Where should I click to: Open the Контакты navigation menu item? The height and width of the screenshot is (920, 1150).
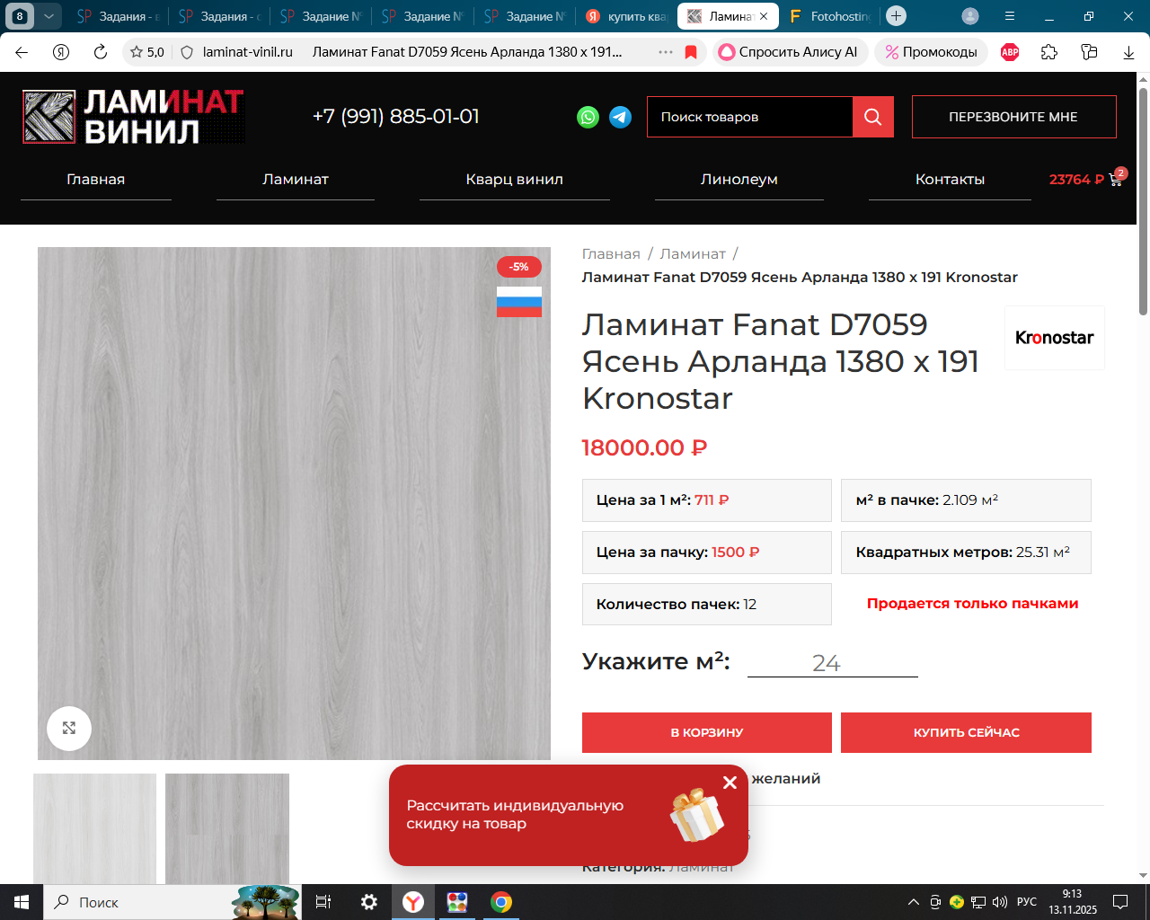pos(950,179)
